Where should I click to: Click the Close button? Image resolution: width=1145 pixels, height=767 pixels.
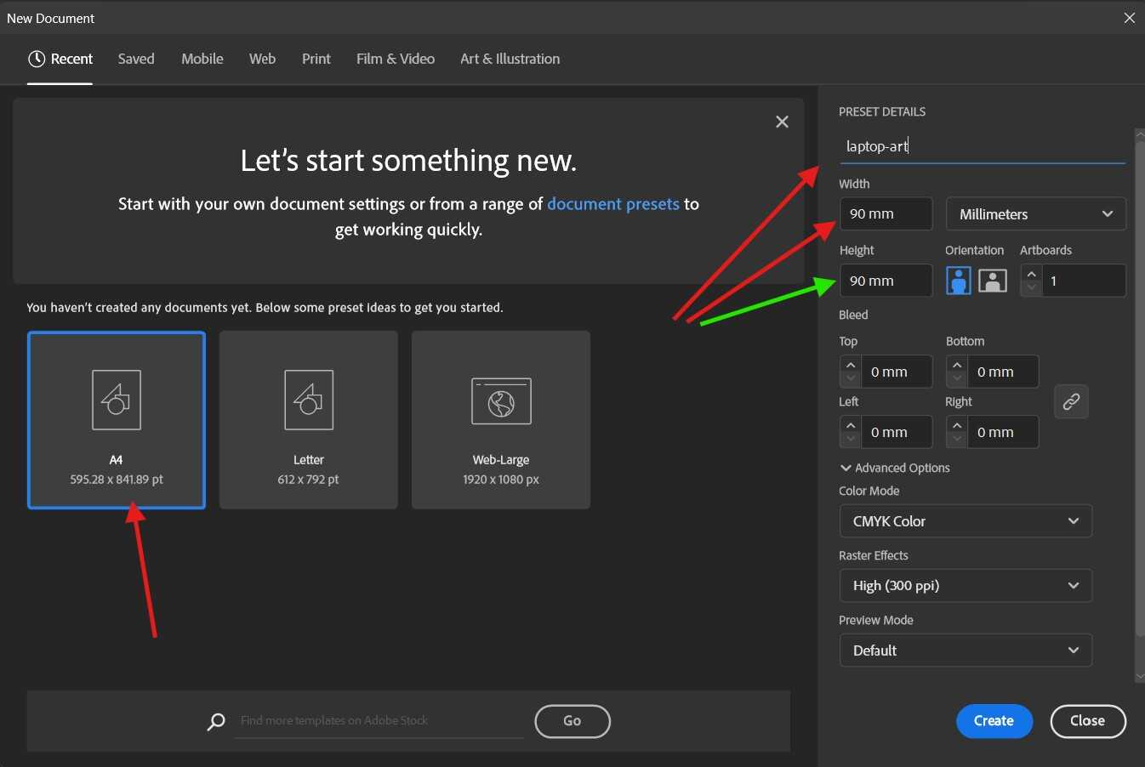tap(1088, 721)
